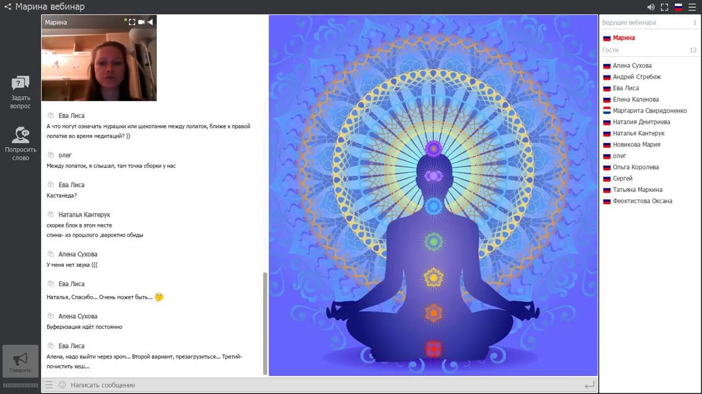This screenshot has width=702, height=394.
Task: Click reply icon on Наталья Кантерук's chat message
Action: [50, 215]
